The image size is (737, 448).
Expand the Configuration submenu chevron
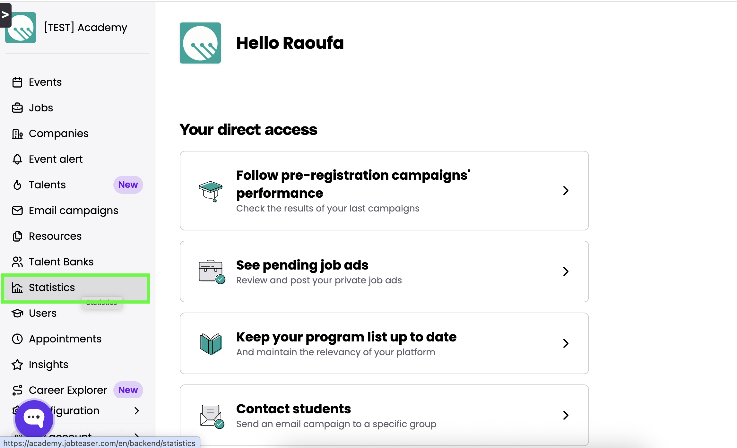click(137, 411)
